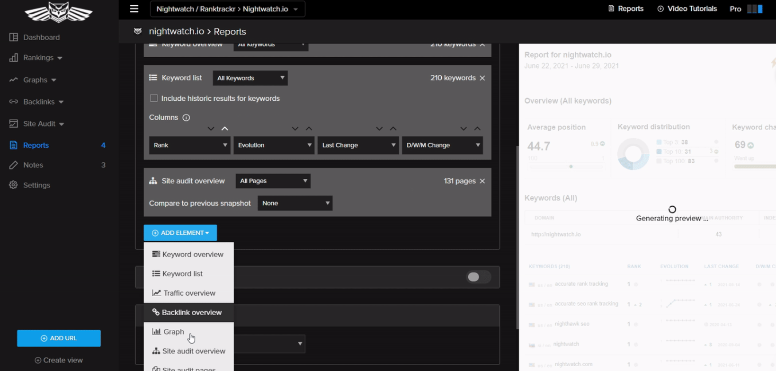The width and height of the screenshot is (776, 371).
Task: Click http://nightwatch.io in the preview table
Action: [x=556, y=234]
